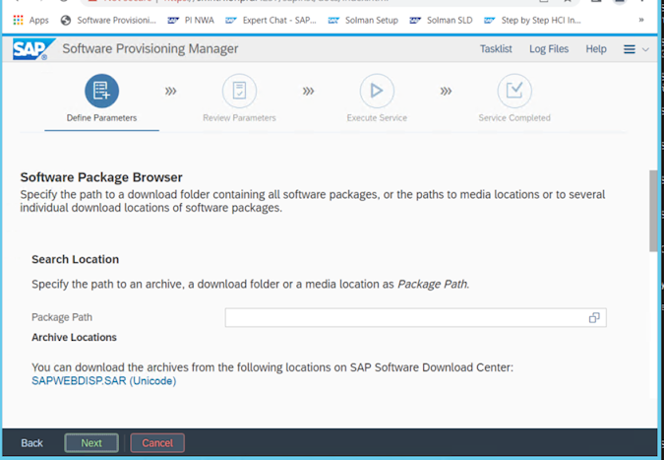This screenshot has height=460, width=664.
Task: Click the Archive Locations heading
Action: pos(74,338)
